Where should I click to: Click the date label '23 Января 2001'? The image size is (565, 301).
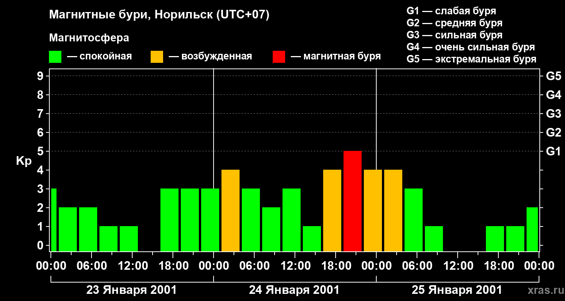click(131, 290)
